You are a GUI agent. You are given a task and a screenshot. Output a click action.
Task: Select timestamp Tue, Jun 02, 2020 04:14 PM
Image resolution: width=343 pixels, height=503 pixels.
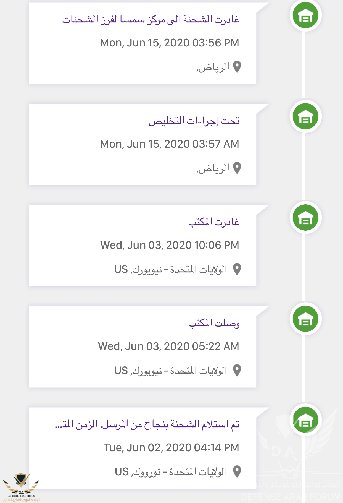click(171, 448)
